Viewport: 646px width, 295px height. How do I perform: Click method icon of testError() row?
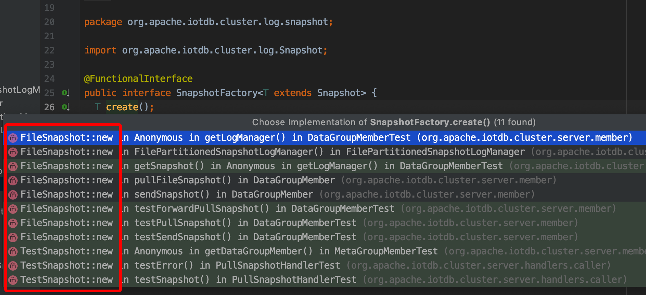(13, 266)
